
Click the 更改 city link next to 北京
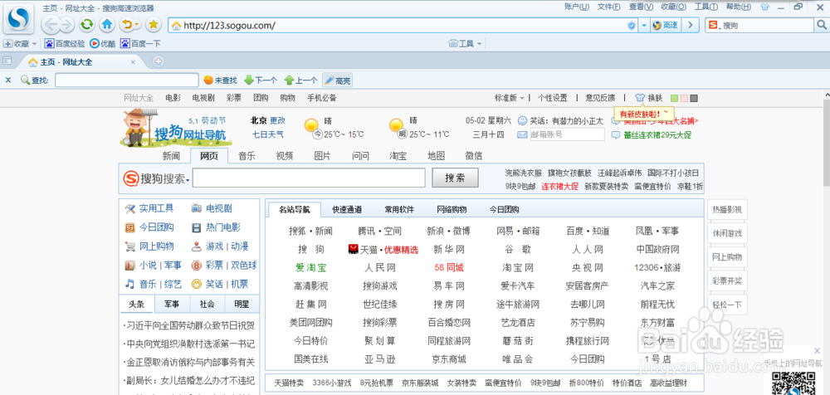click(277, 120)
